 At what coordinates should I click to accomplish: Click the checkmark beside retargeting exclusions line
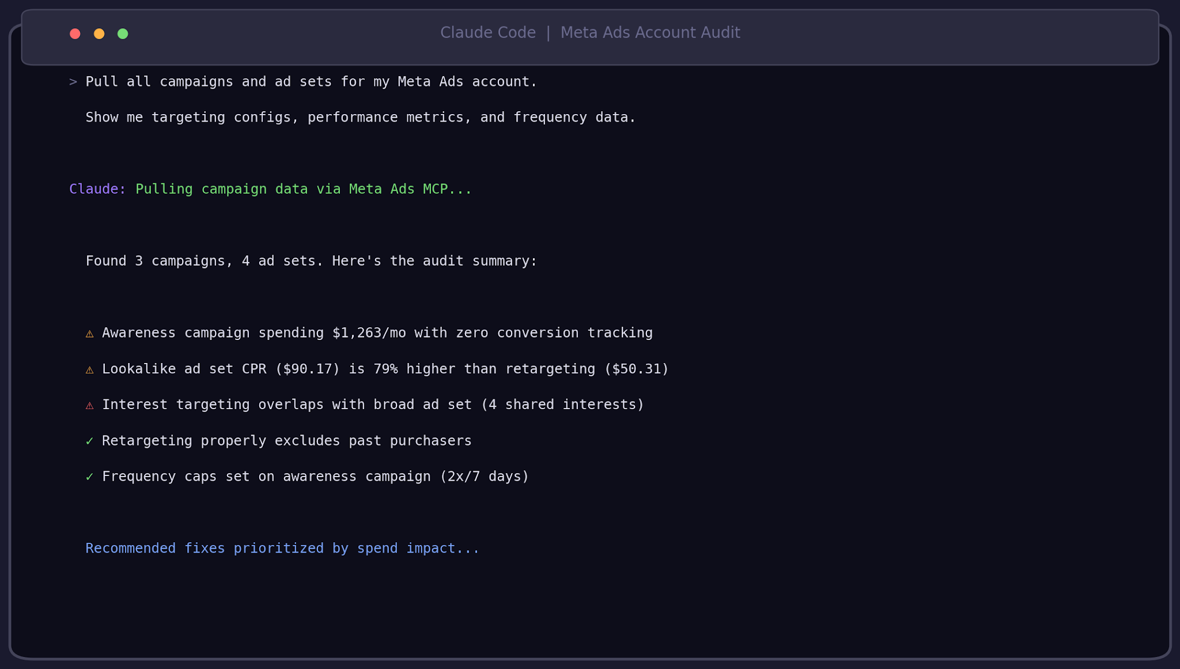[90, 441]
